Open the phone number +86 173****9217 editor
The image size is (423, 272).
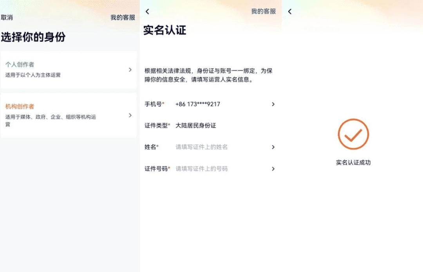tap(197, 104)
